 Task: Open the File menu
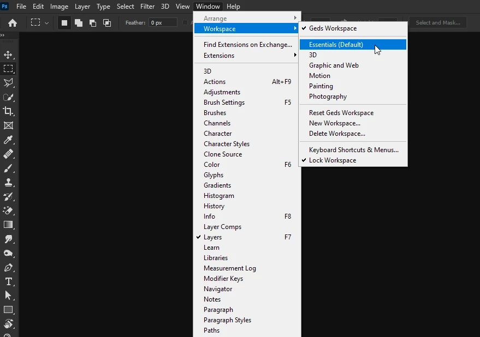[x=21, y=7]
